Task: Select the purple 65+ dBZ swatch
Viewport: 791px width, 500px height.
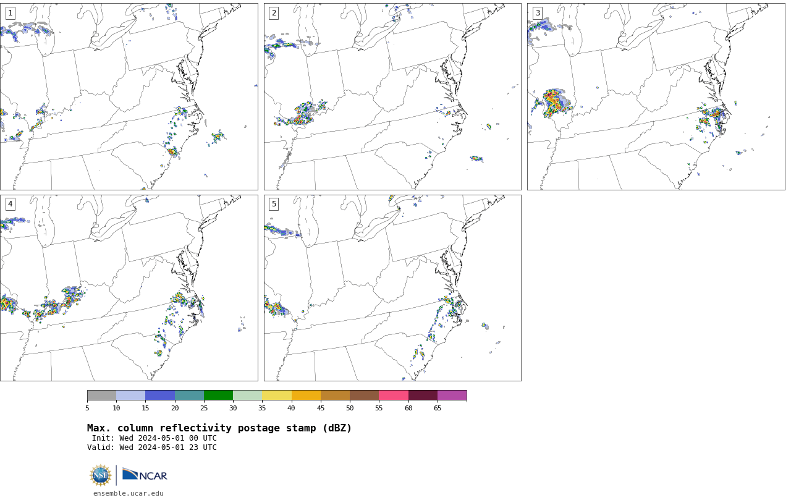Action: (x=452, y=396)
